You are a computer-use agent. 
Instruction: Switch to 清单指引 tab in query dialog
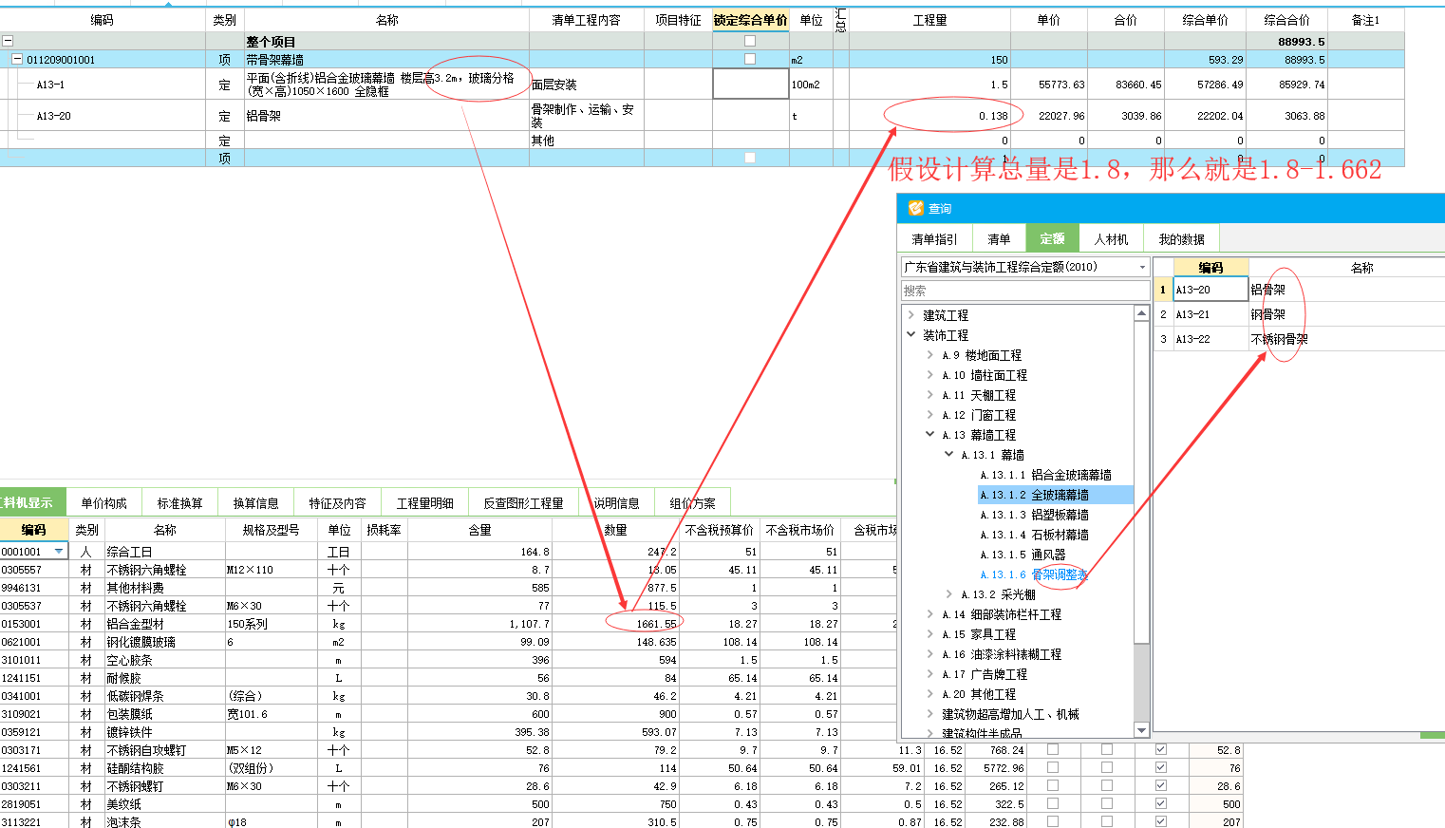tap(934, 239)
